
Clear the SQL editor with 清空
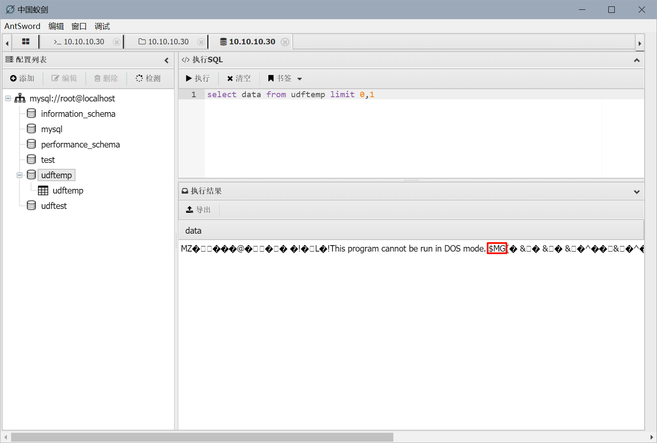(x=239, y=78)
